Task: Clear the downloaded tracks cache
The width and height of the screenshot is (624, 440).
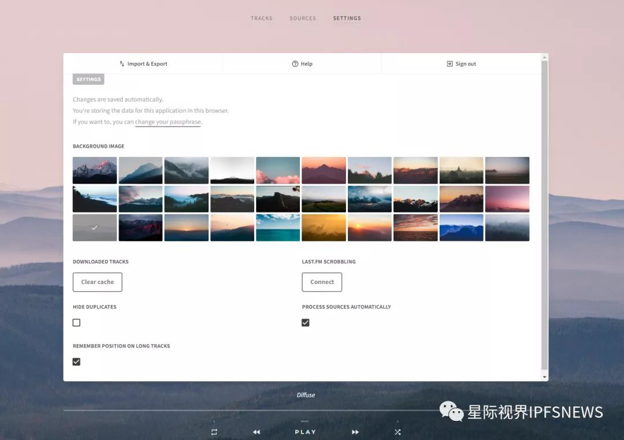Action: 97,282
